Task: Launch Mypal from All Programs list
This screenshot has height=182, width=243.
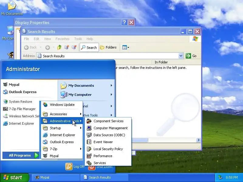Action: pos(62,156)
